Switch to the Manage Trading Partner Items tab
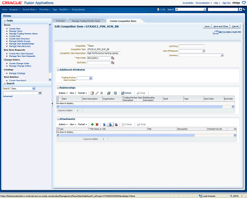The width and height of the screenshot is (247, 198). (86, 21)
